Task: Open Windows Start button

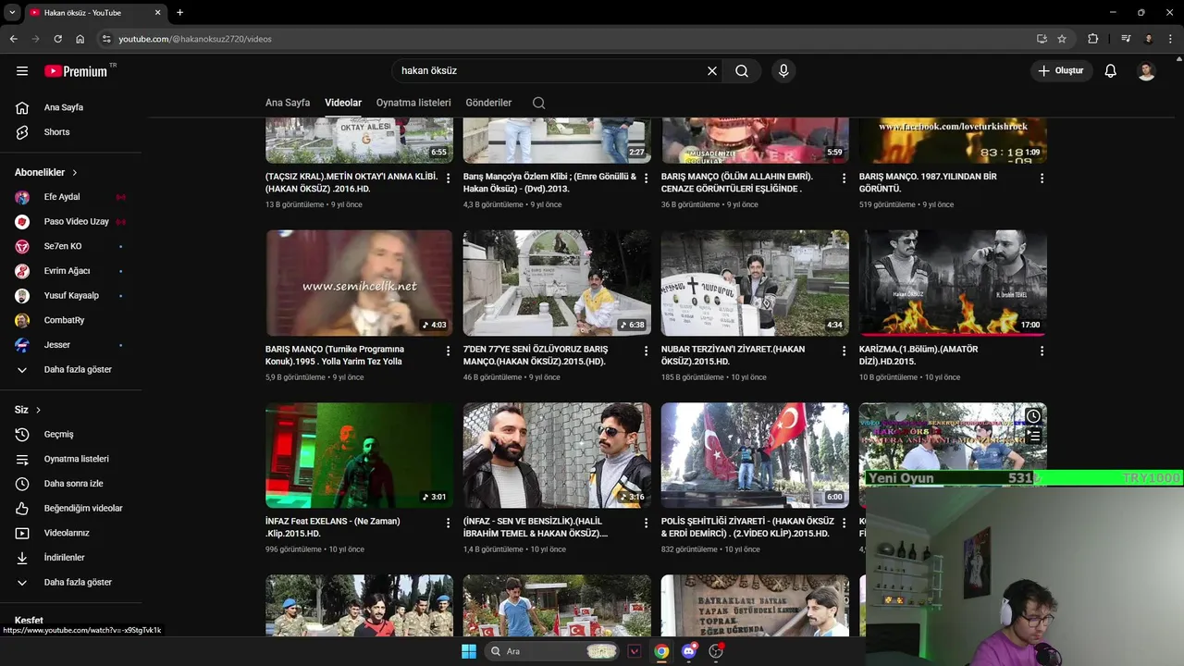Action: pyautogui.click(x=469, y=651)
